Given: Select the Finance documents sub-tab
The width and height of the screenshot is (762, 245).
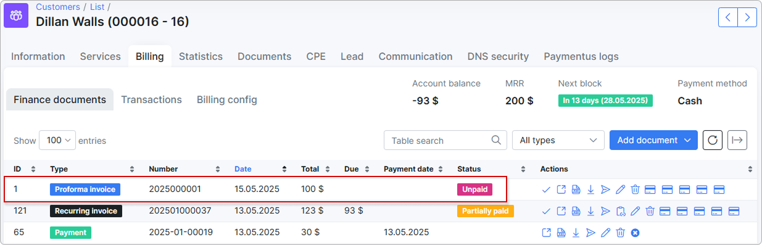Looking at the screenshot, I should click(x=60, y=99).
